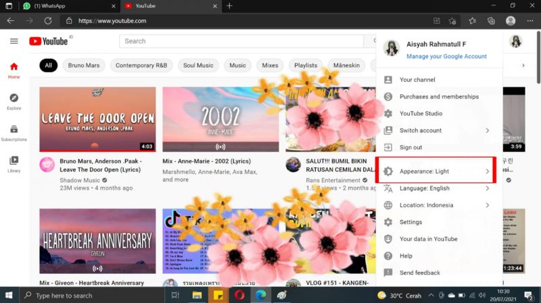Expand the Language: English chevron
This screenshot has width=541, height=303.
pos(488,188)
